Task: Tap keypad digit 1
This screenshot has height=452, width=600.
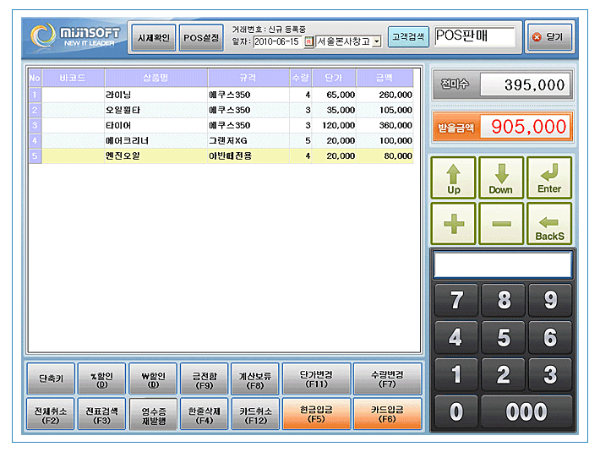Action: 456,374
